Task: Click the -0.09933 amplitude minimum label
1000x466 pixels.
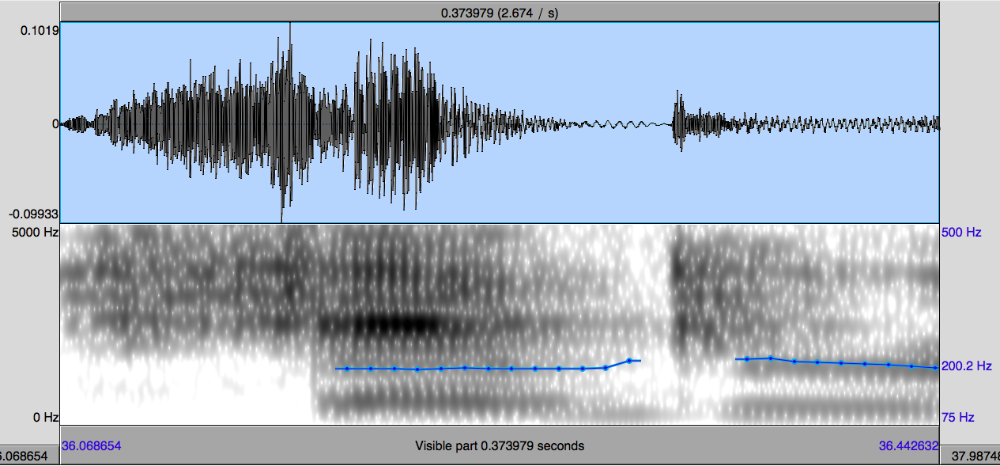Action: point(32,214)
